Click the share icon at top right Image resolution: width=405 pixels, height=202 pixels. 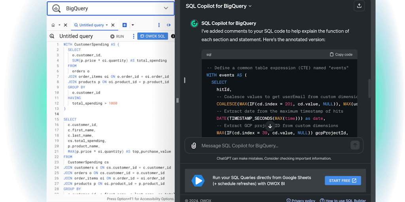359,6
